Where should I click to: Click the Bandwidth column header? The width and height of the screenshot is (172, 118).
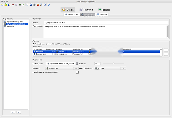click(x=142, y=49)
